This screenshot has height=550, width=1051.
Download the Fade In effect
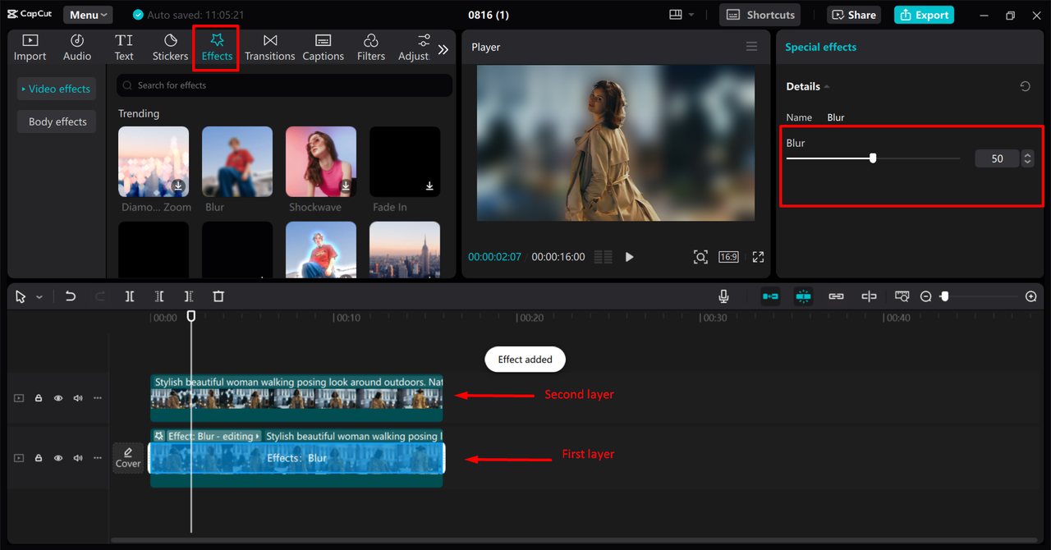coord(429,186)
